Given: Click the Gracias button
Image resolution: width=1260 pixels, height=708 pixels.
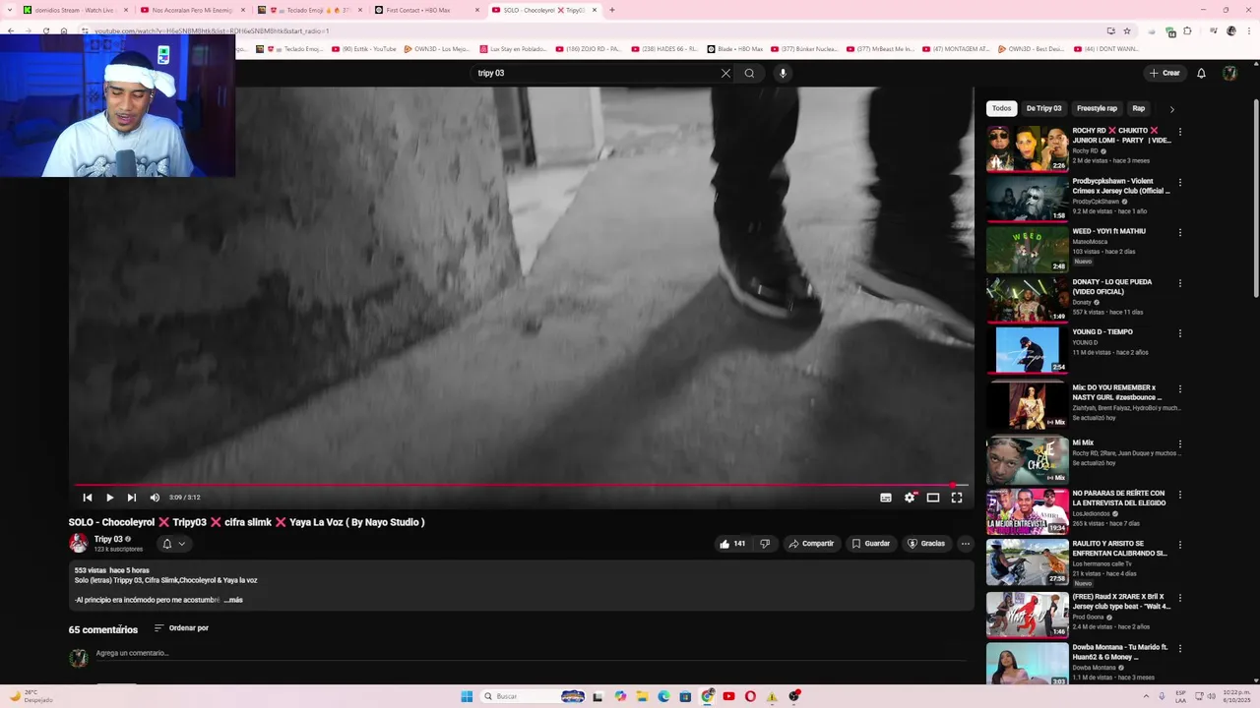Looking at the screenshot, I should [926, 544].
